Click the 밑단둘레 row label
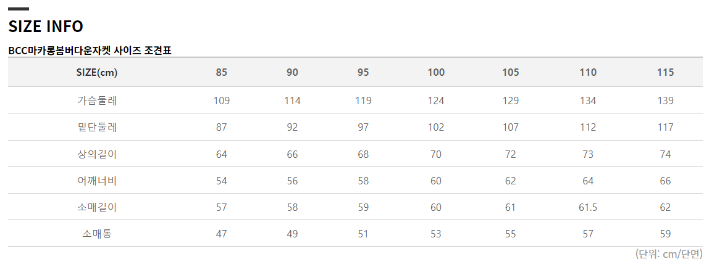 pos(97,128)
